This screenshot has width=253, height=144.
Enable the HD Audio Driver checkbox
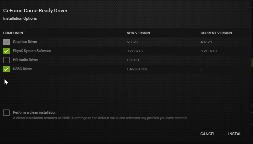tap(6, 60)
